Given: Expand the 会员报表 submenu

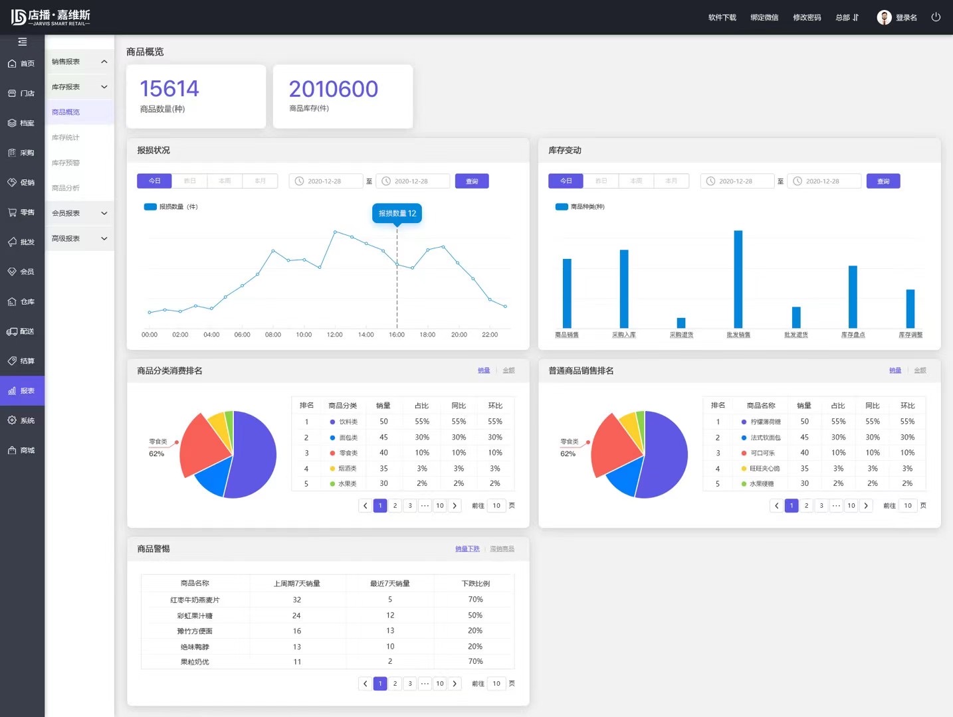Looking at the screenshot, I should click(80, 213).
